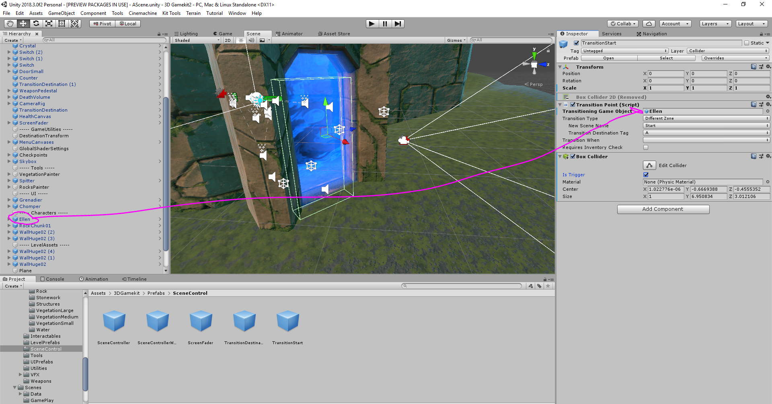The height and width of the screenshot is (404, 772).
Task: Open the GameObject menu
Action: (x=61, y=13)
